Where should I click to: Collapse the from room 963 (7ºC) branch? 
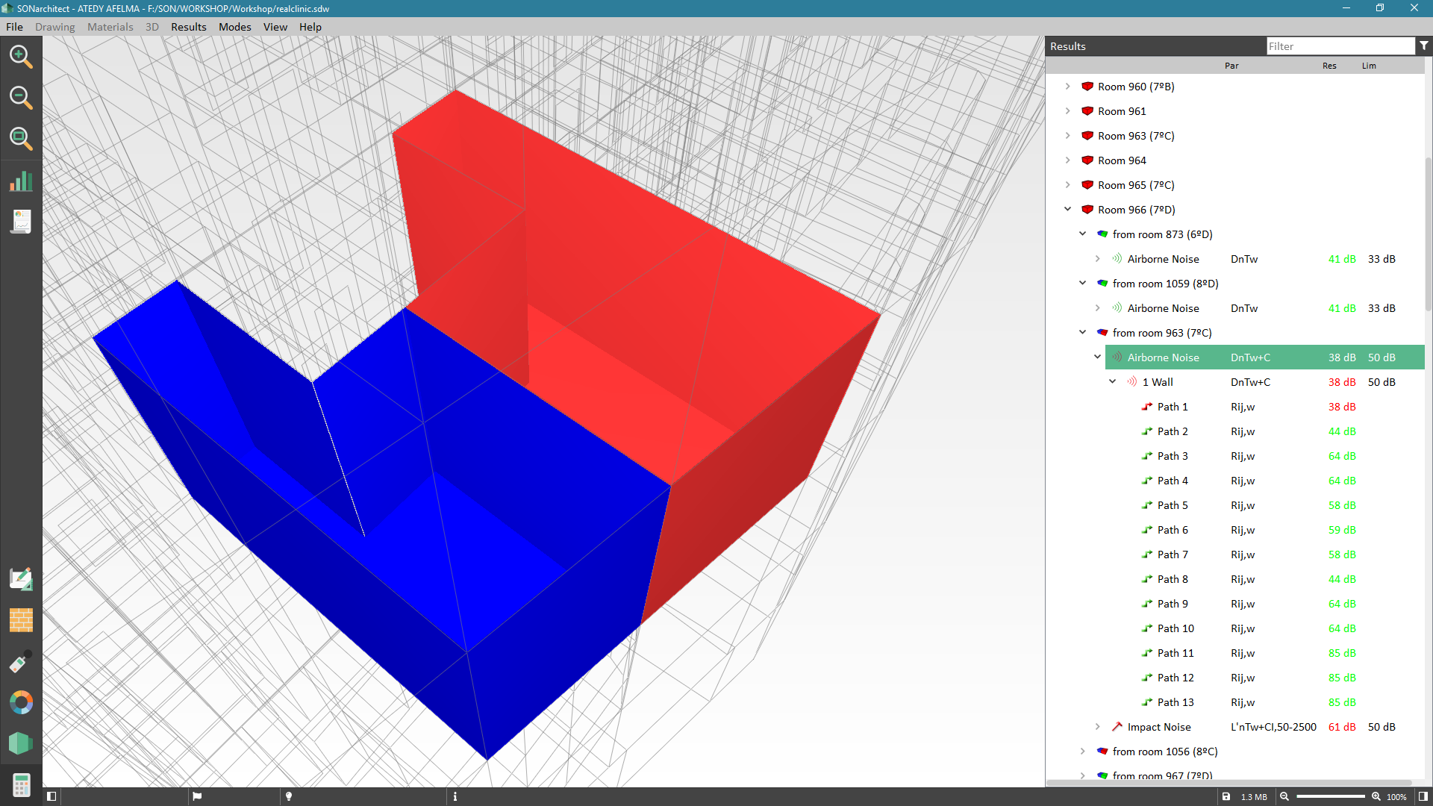1083,332
